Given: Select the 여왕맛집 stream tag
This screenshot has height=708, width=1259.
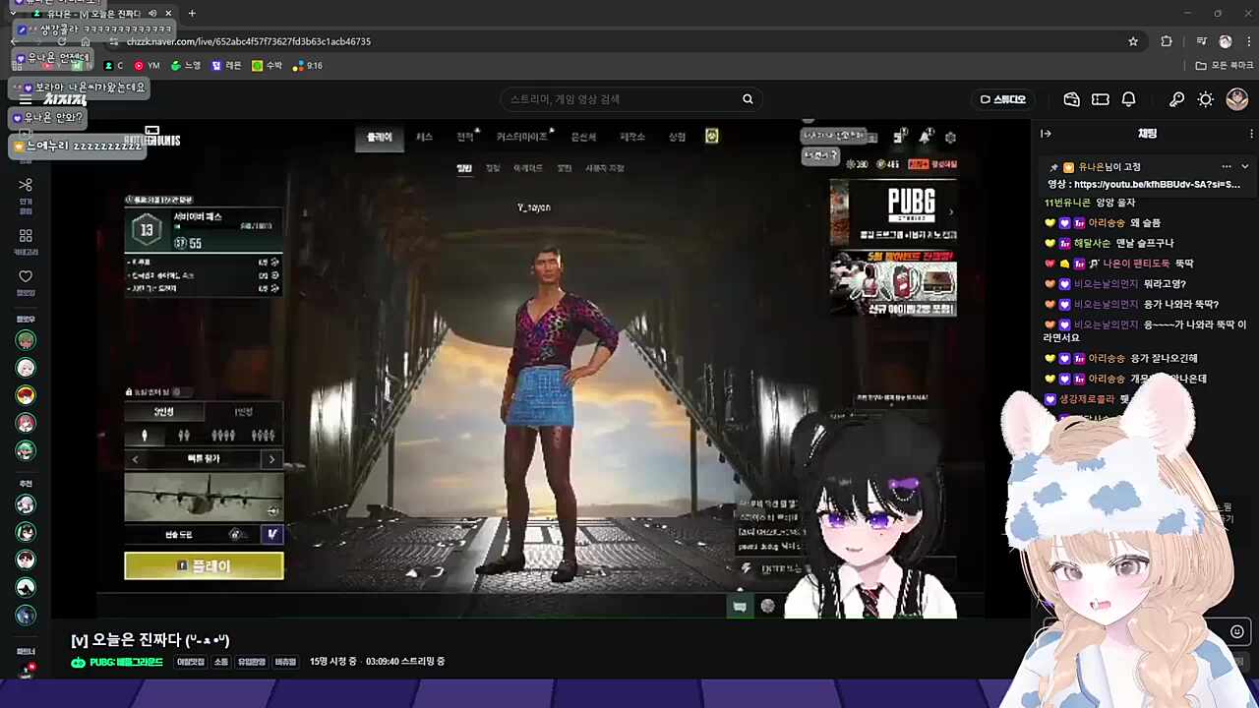Looking at the screenshot, I should [190, 662].
